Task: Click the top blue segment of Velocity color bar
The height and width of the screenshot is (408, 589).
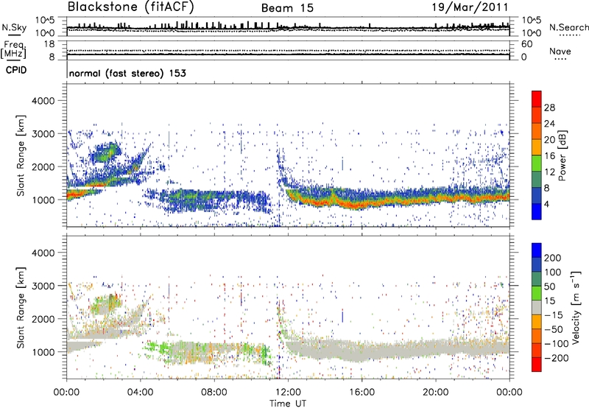Action: pos(537,250)
